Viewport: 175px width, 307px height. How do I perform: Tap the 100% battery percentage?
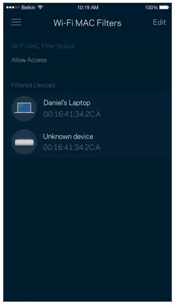[x=151, y=8]
